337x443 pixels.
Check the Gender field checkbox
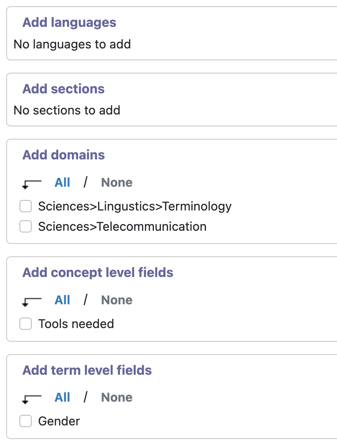26,421
